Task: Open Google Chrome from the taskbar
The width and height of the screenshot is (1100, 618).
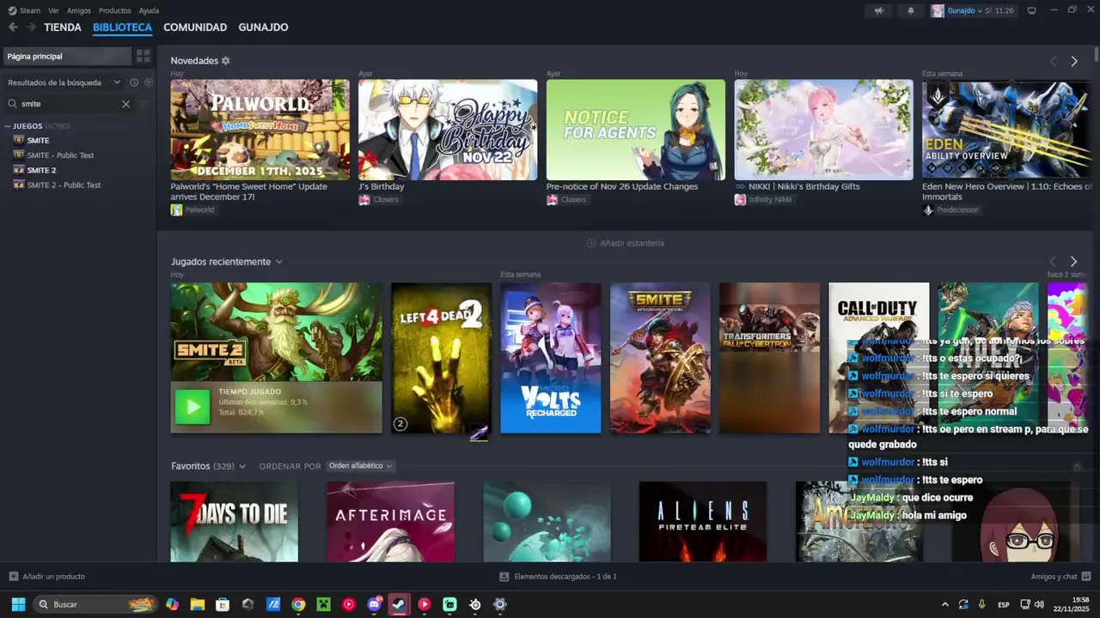Action: (x=298, y=604)
